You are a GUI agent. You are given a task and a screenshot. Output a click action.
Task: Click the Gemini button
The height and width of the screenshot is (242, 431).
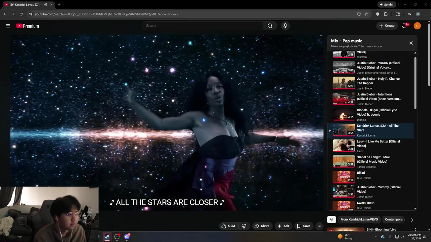click(x=386, y=4)
